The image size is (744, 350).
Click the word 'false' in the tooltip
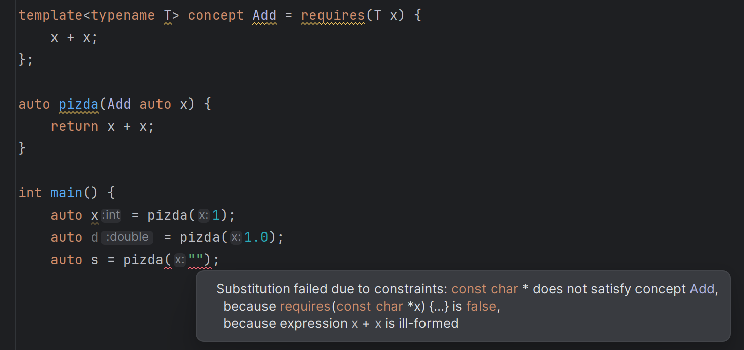(x=482, y=307)
